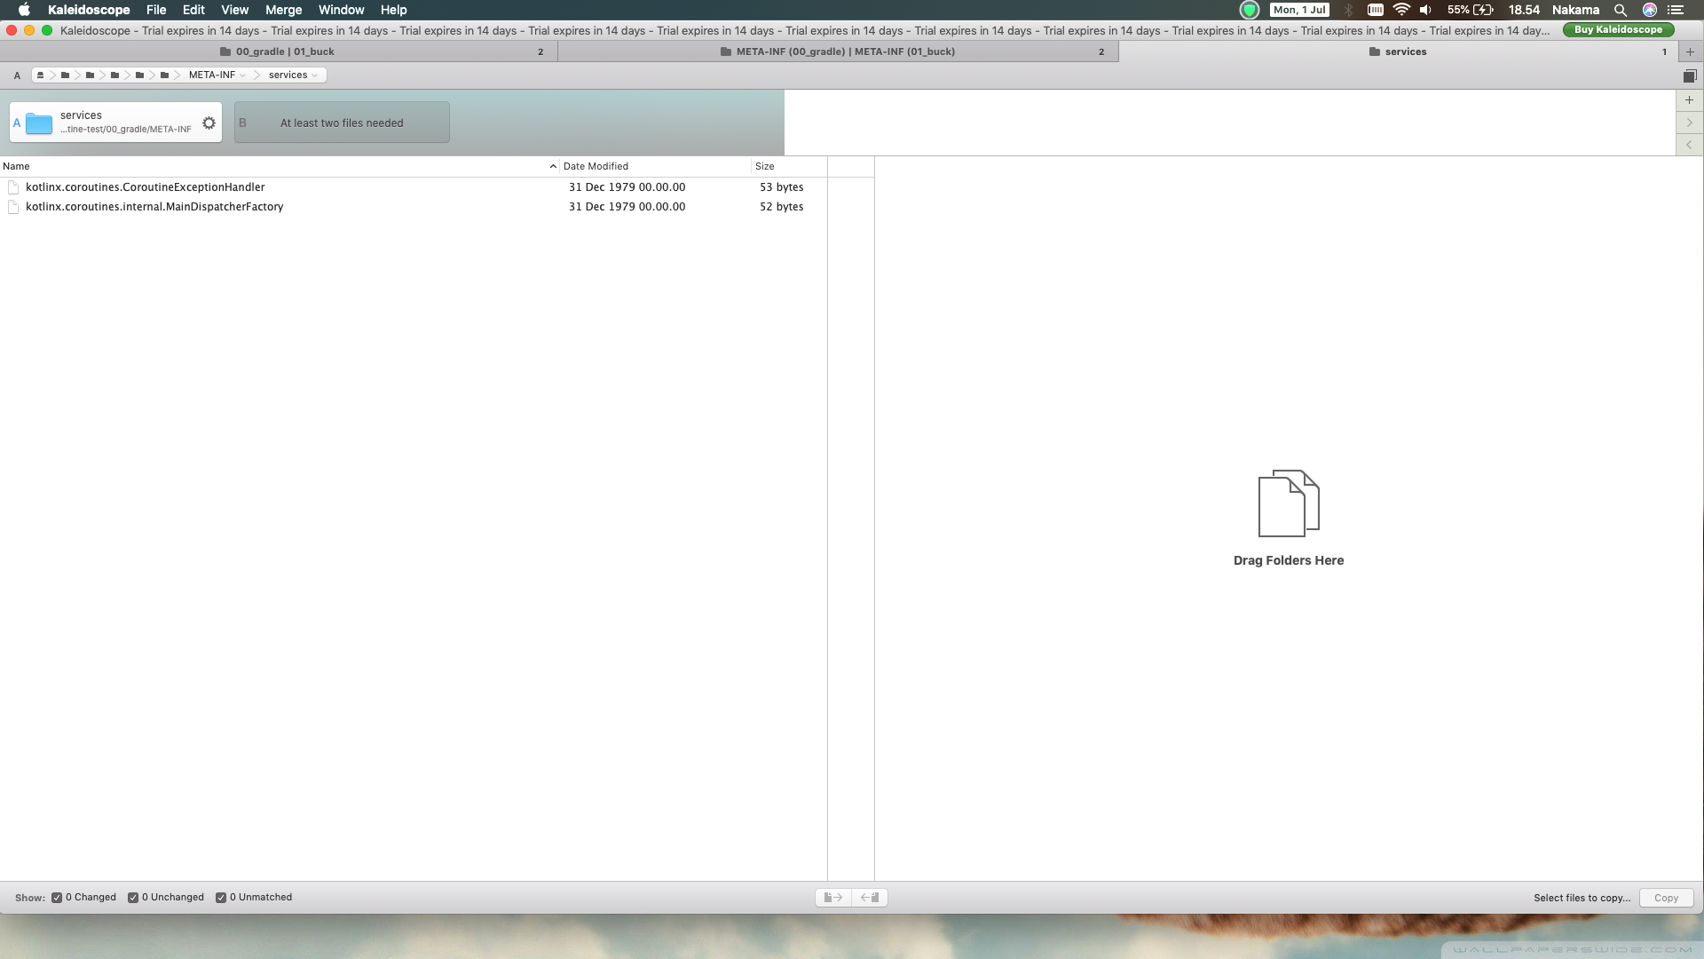Select kotlinx.coroutines.CoroutineExceptionHandler file row
1704x959 pixels.
[146, 187]
